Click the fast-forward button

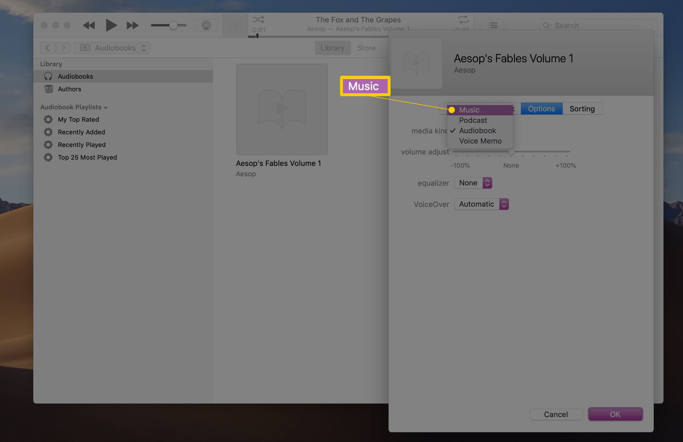[x=132, y=26]
